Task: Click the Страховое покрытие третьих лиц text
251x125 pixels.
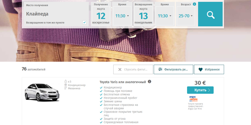Action: [123, 113]
